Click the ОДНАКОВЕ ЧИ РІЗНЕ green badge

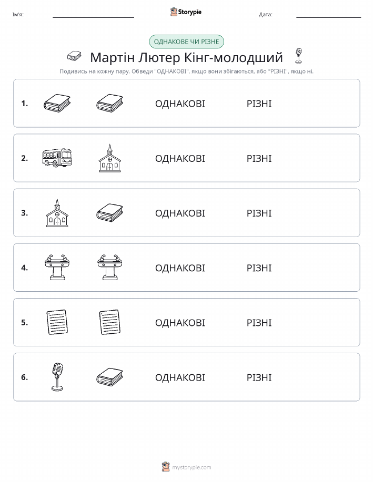(x=186, y=42)
